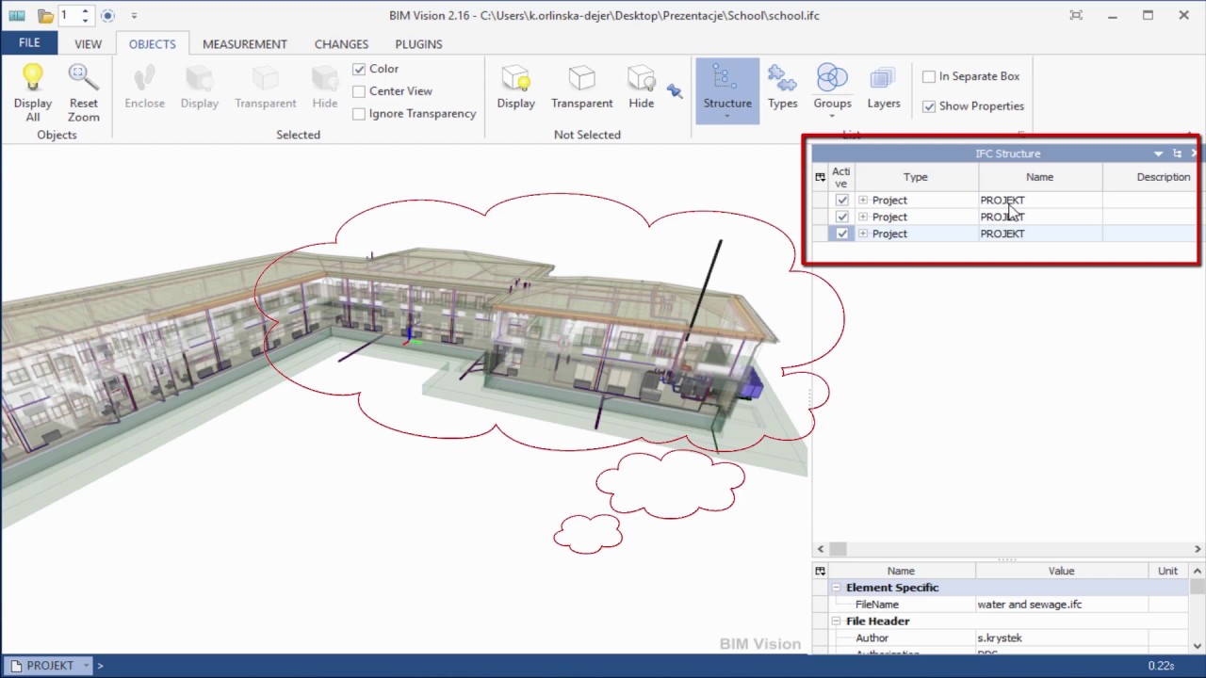
Task: Click the open folder icon in quick access
Action: (x=45, y=16)
